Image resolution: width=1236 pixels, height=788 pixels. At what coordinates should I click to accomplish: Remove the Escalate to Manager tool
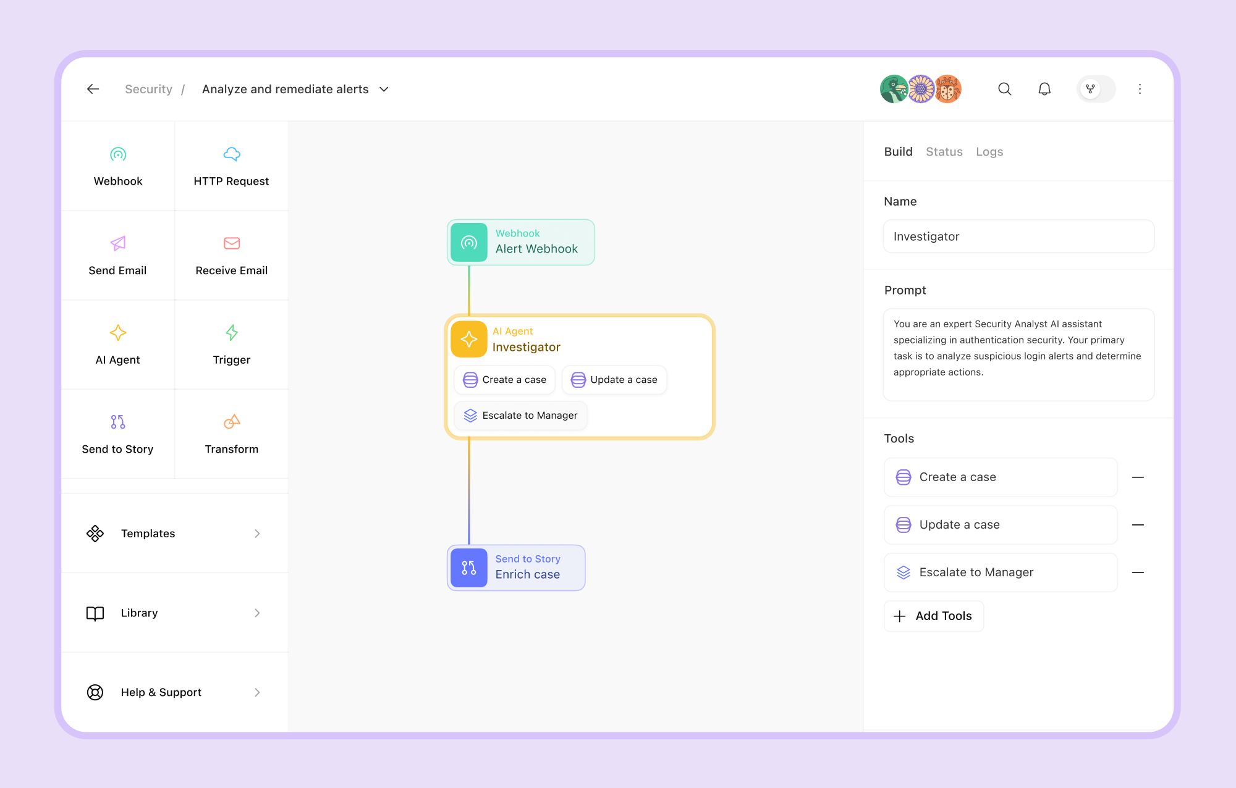1138,572
